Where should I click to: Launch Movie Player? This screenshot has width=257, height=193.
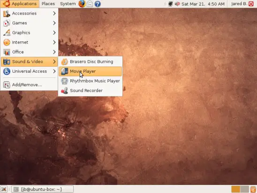(91, 71)
